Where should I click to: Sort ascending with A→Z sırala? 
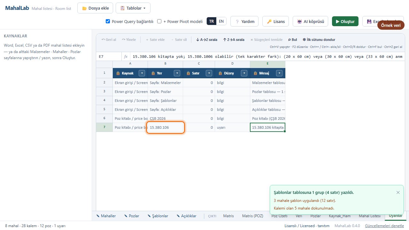[x=206, y=40]
